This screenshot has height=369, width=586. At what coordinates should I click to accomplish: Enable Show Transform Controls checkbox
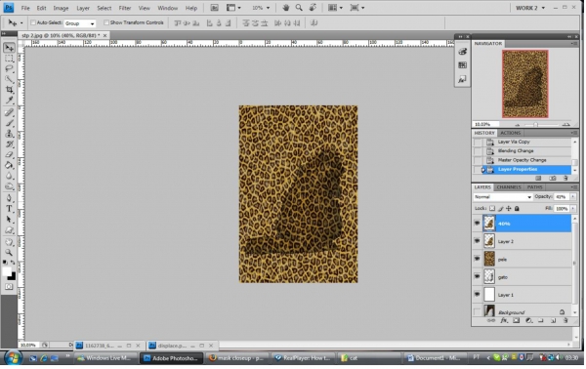click(x=106, y=22)
